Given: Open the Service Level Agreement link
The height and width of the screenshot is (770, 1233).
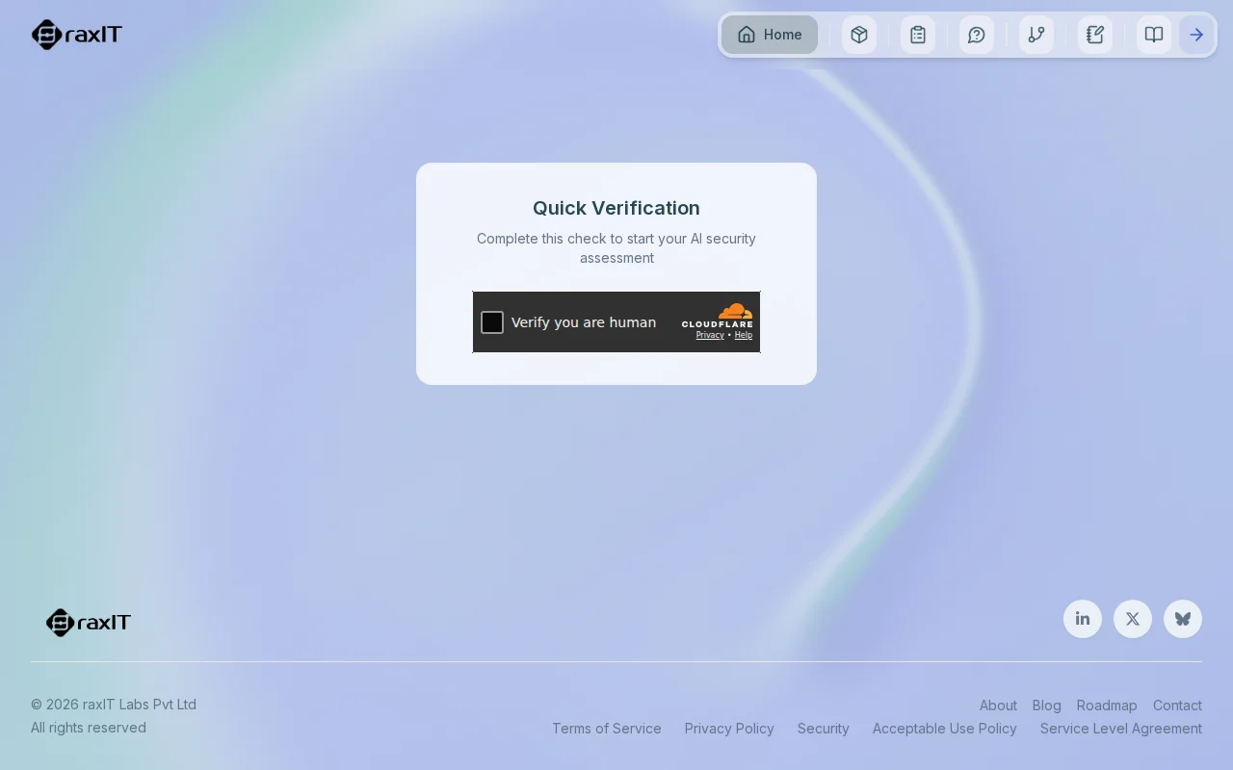Looking at the screenshot, I should point(1121,729).
